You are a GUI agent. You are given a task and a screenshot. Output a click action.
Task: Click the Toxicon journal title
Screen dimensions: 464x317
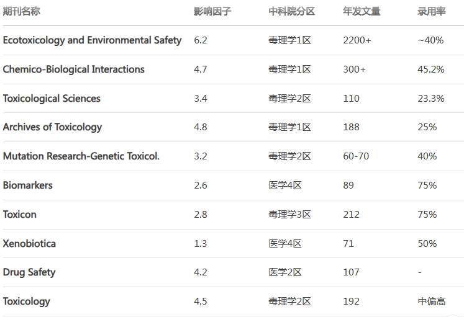coord(19,214)
